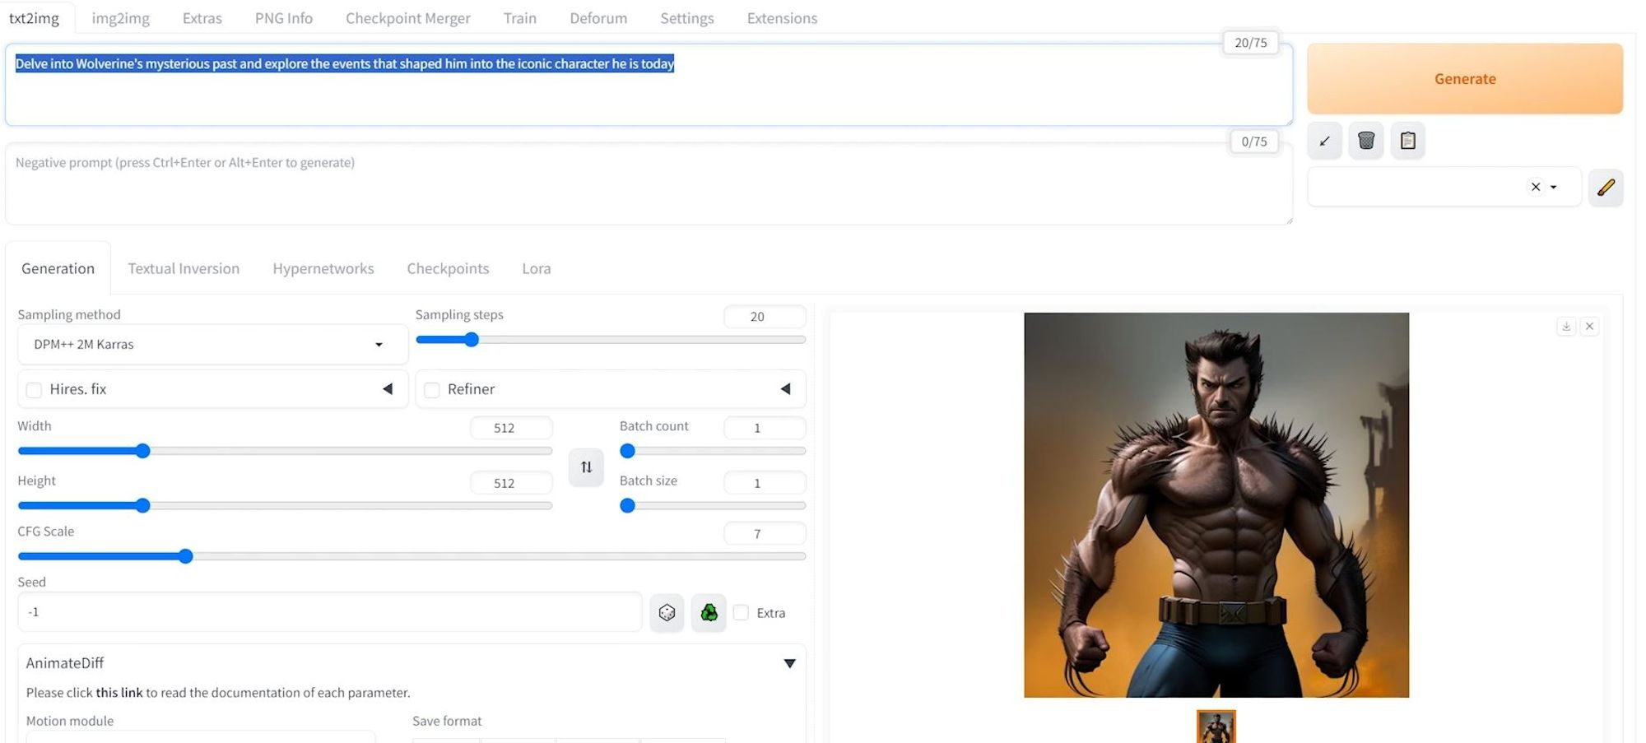Open the Hypernetworks sub-tab
The image size is (1646, 743).
pyautogui.click(x=323, y=268)
